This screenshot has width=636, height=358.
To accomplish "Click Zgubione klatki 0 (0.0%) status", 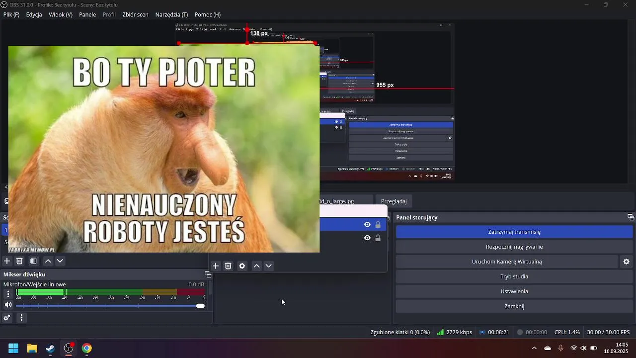I will pos(400,332).
